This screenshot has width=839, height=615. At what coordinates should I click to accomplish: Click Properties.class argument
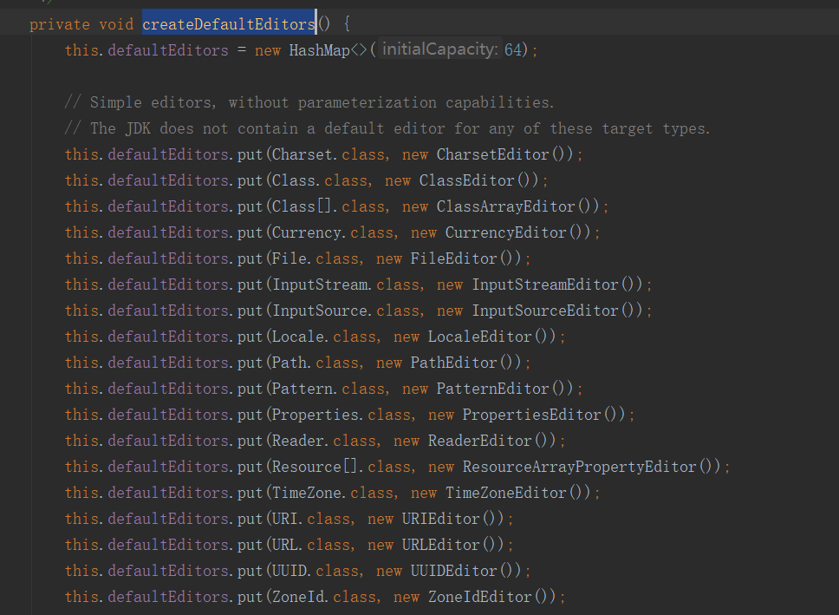341,414
